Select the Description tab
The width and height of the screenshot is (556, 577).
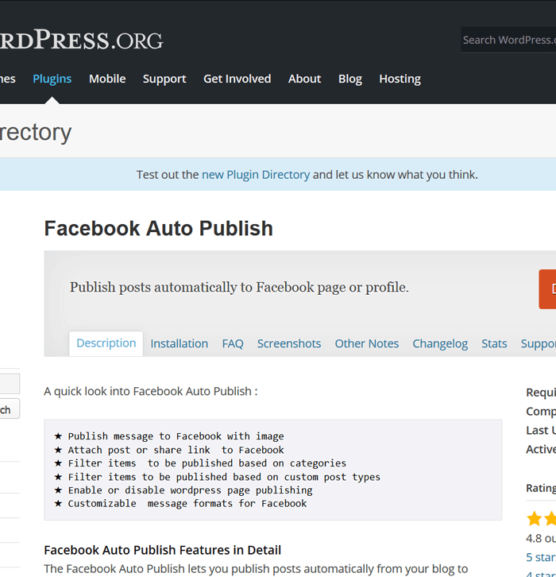click(106, 343)
